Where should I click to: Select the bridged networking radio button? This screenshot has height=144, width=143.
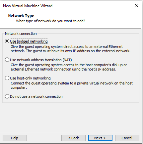click(7, 41)
